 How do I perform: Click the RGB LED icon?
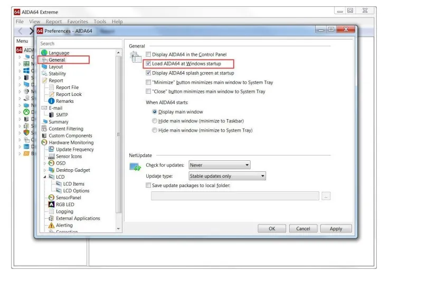point(51,204)
